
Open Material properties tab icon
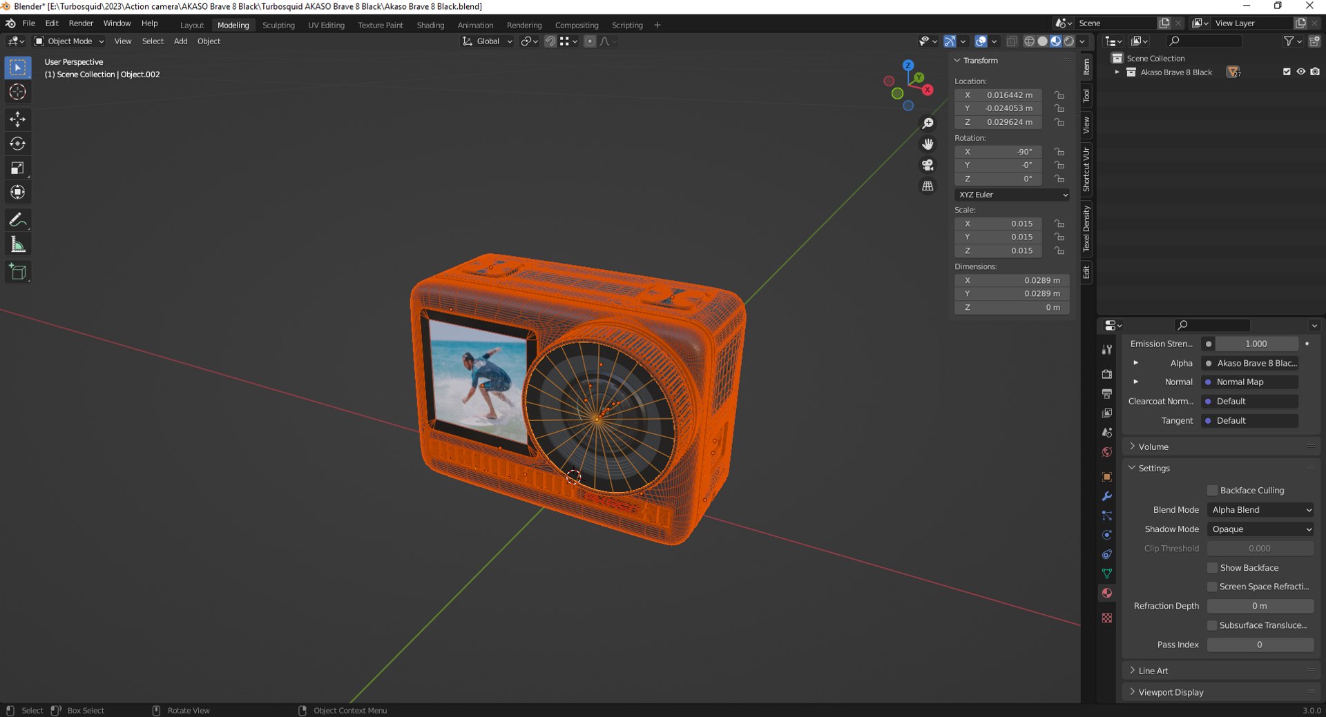pyautogui.click(x=1107, y=593)
